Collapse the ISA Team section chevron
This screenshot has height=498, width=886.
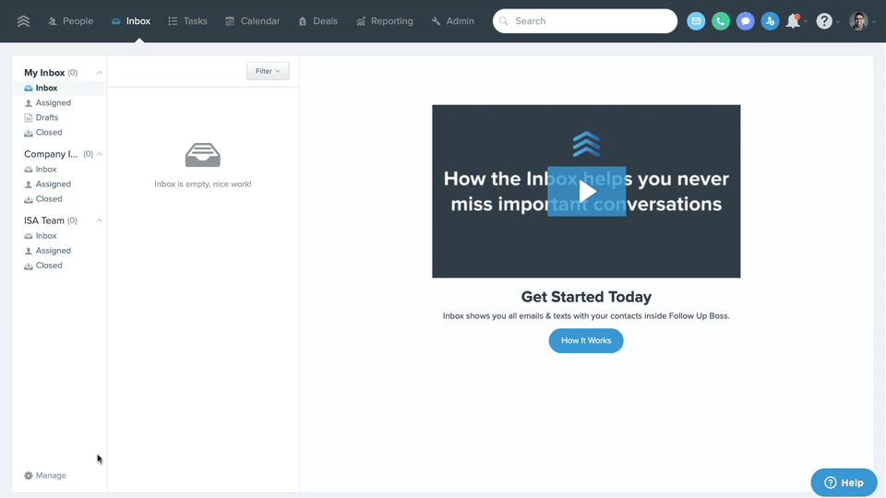pyautogui.click(x=99, y=220)
